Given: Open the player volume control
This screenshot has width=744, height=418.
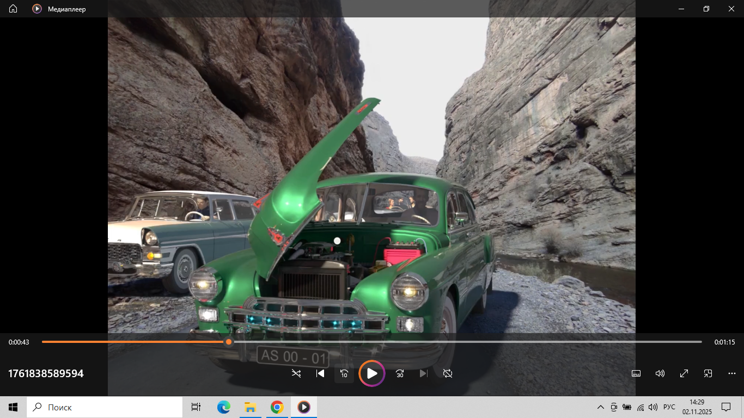Looking at the screenshot, I should coord(660,373).
